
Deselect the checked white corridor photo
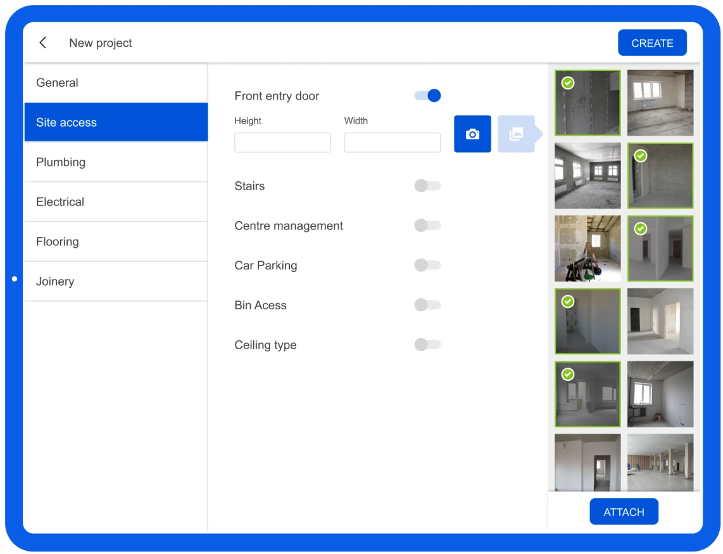point(660,248)
